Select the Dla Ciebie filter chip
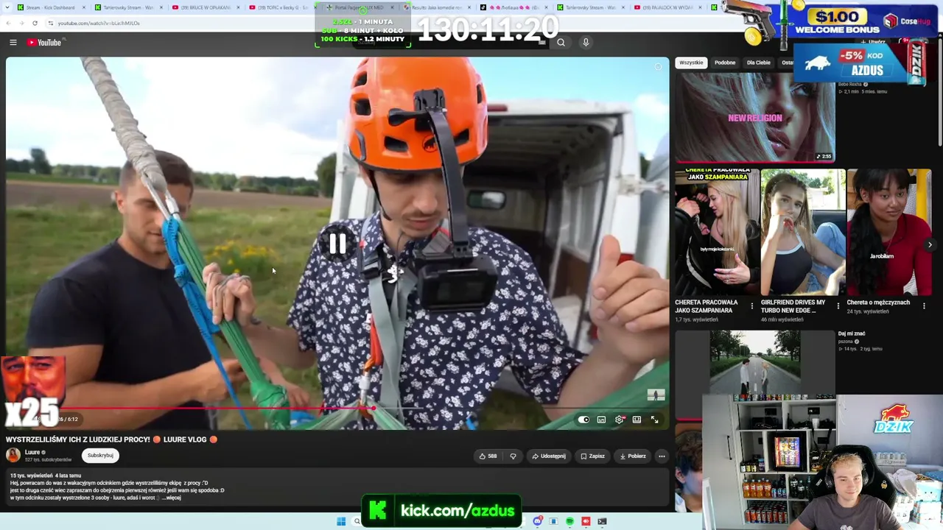The height and width of the screenshot is (530, 943). click(758, 63)
